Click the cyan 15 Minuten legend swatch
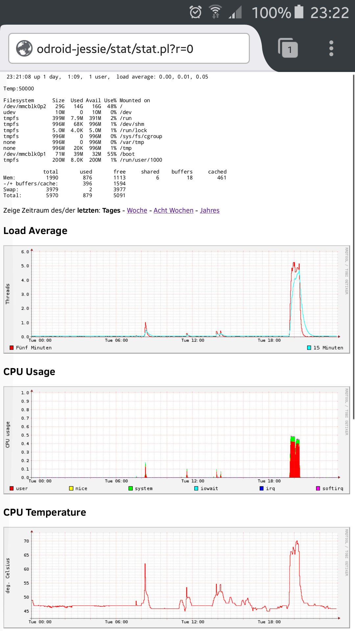The width and height of the screenshot is (355, 631). (x=309, y=348)
